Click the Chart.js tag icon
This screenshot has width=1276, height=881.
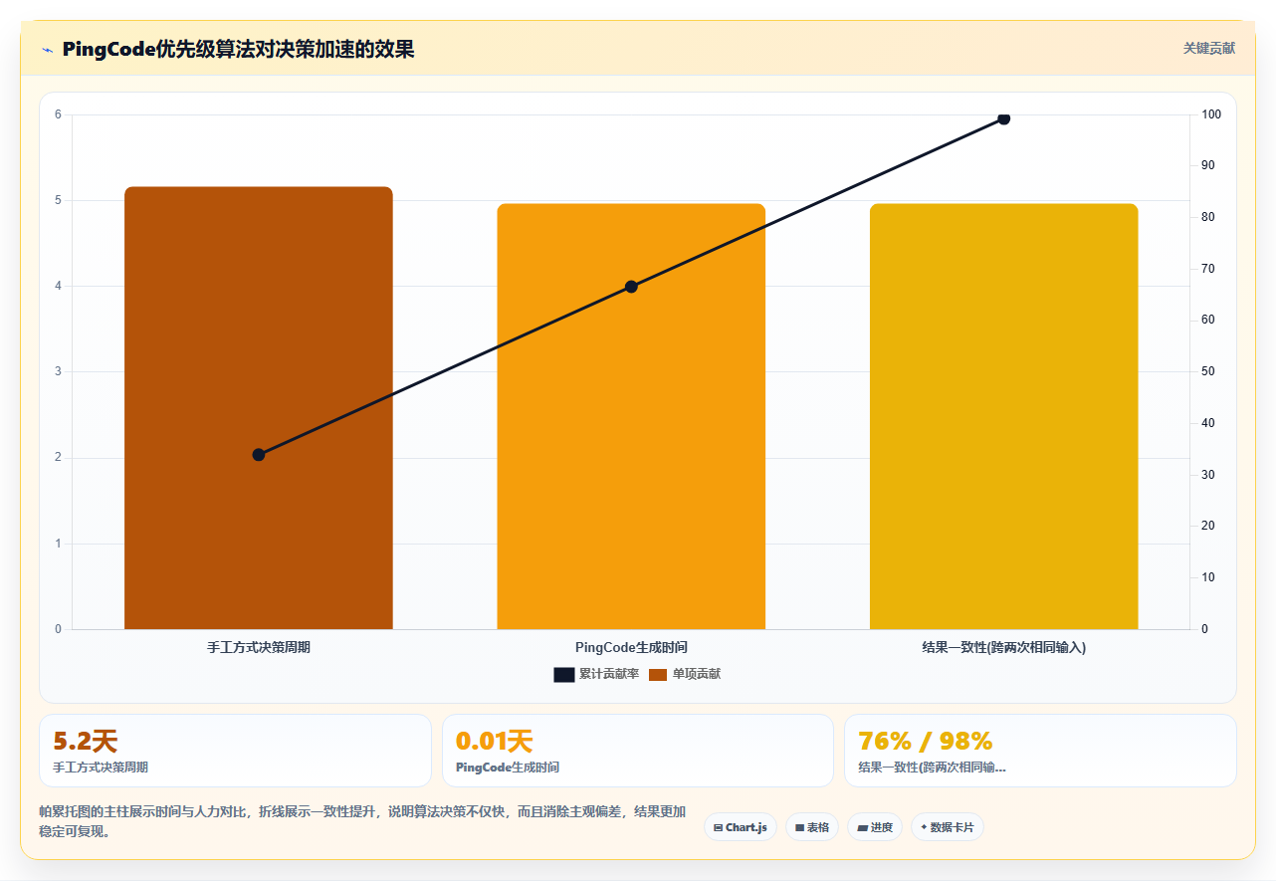pos(719,827)
